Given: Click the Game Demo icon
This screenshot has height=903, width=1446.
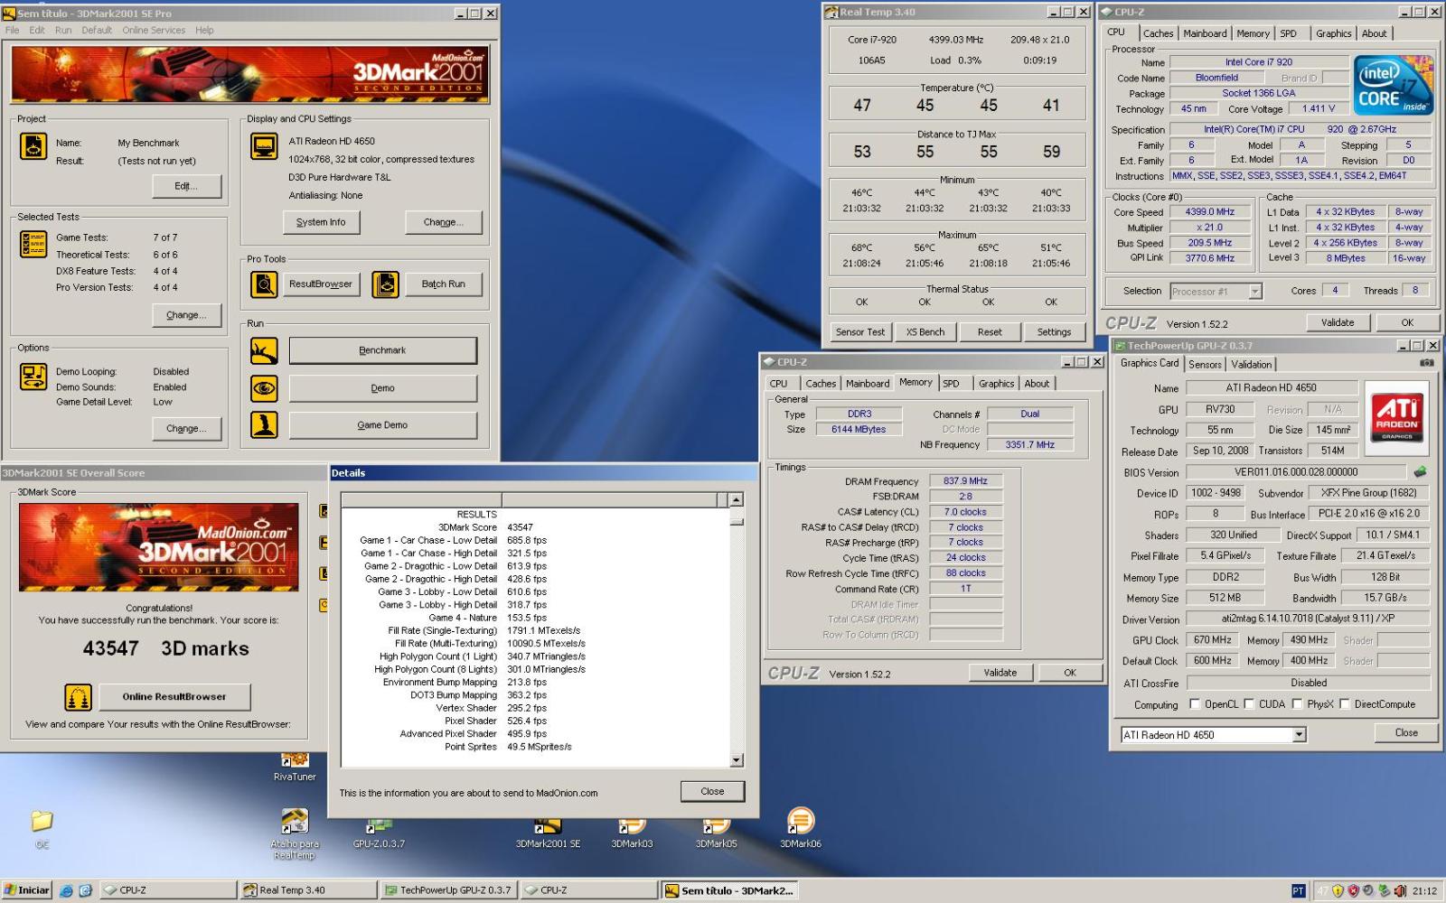Looking at the screenshot, I should [264, 424].
